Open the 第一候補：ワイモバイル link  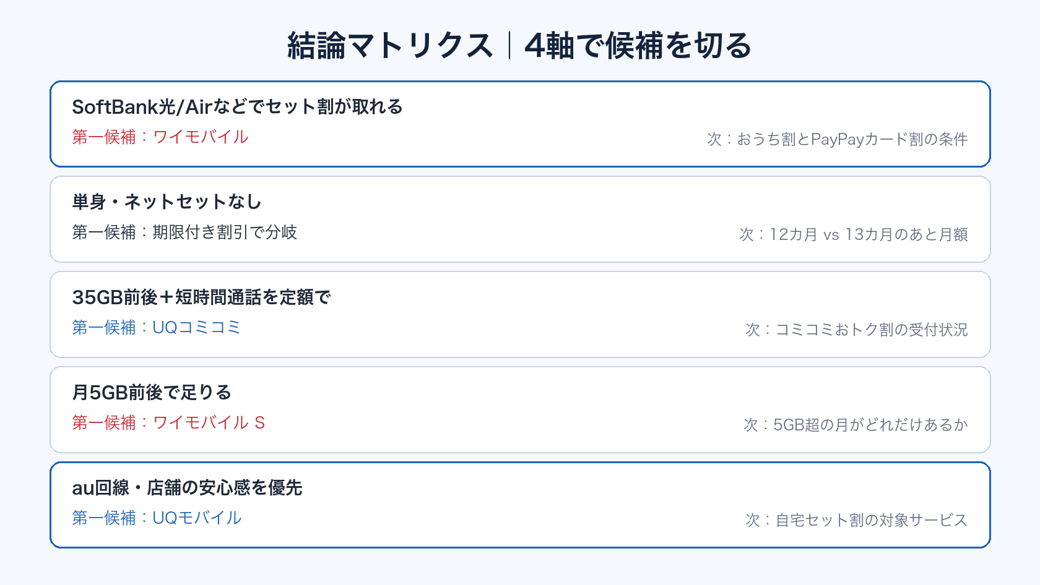coord(160,137)
